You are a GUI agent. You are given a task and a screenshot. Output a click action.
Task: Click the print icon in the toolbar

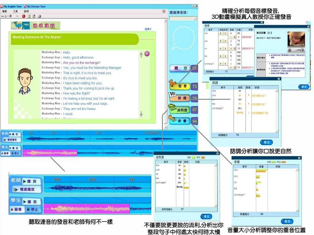click(x=39, y=16)
